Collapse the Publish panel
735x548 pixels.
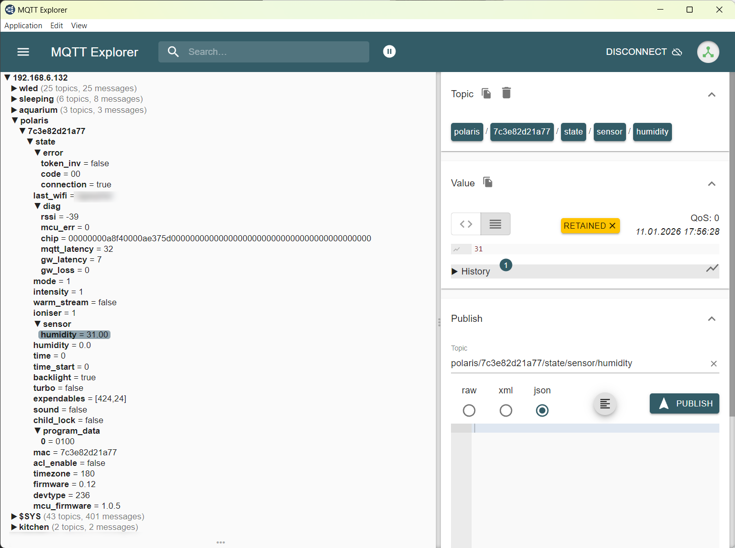point(711,319)
